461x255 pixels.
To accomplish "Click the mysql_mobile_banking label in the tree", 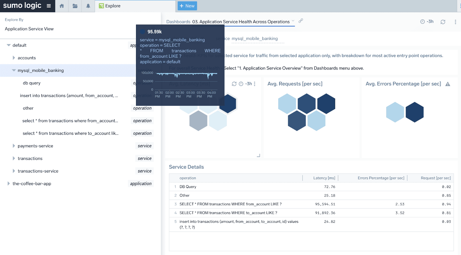I will pyautogui.click(x=41, y=70).
